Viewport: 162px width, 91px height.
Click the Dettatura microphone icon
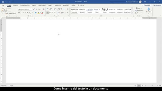tap(149, 9)
